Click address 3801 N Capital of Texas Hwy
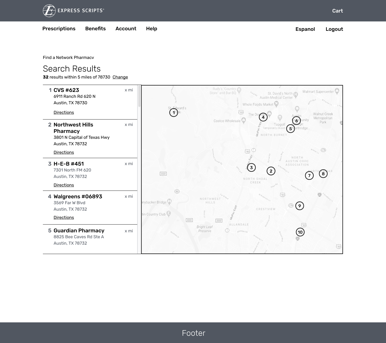The width and height of the screenshot is (386, 343). [81, 137]
